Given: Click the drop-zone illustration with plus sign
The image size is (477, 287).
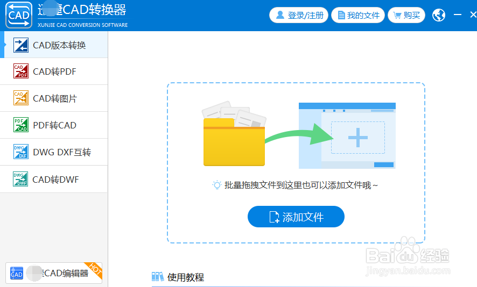Looking at the screenshot, I should tap(347, 135).
